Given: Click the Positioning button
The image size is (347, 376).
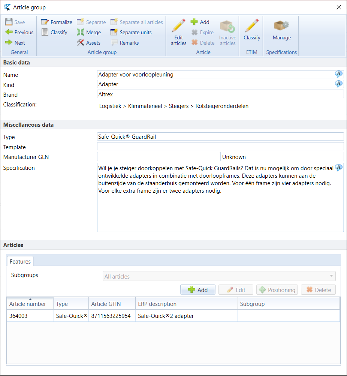Looking at the screenshot, I should point(277,290).
